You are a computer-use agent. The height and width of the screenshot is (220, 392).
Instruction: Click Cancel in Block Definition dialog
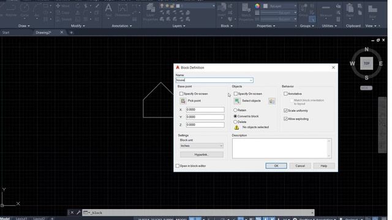[300, 166]
